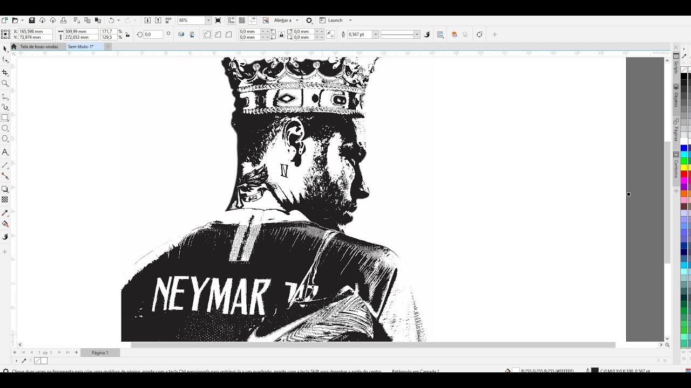The image size is (691, 388).
Task: Open the Objetos docker tab
Action: [x=676, y=96]
